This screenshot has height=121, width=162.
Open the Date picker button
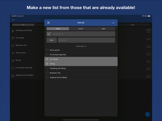pos(52,40)
